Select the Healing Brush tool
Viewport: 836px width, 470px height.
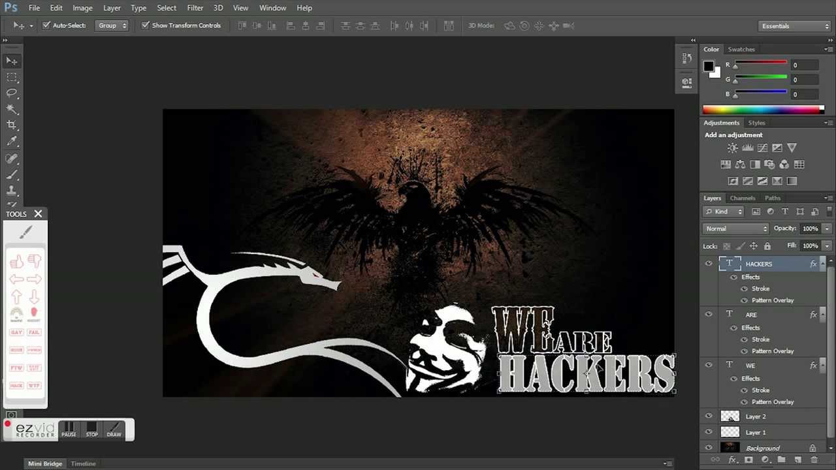(12, 159)
